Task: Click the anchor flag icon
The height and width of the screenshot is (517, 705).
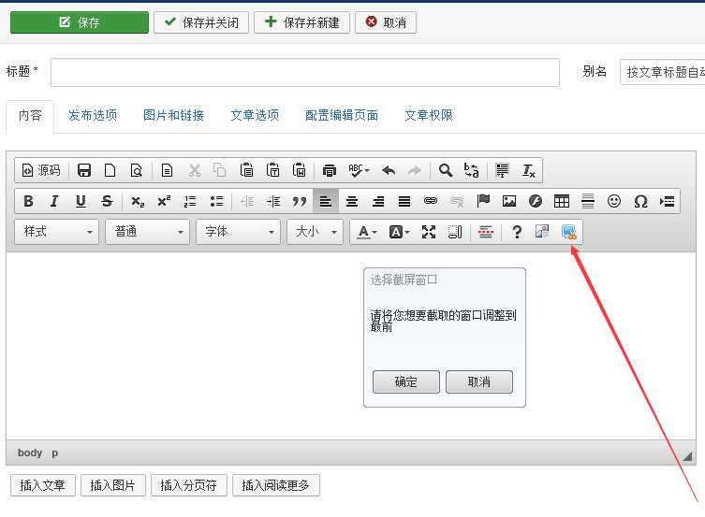Action: tap(483, 201)
